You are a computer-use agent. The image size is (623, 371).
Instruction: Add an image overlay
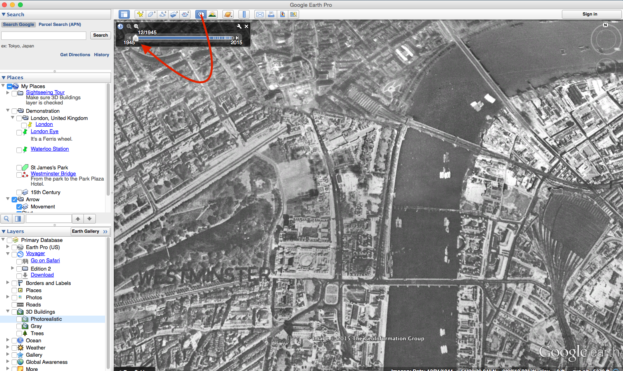coord(174,14)
